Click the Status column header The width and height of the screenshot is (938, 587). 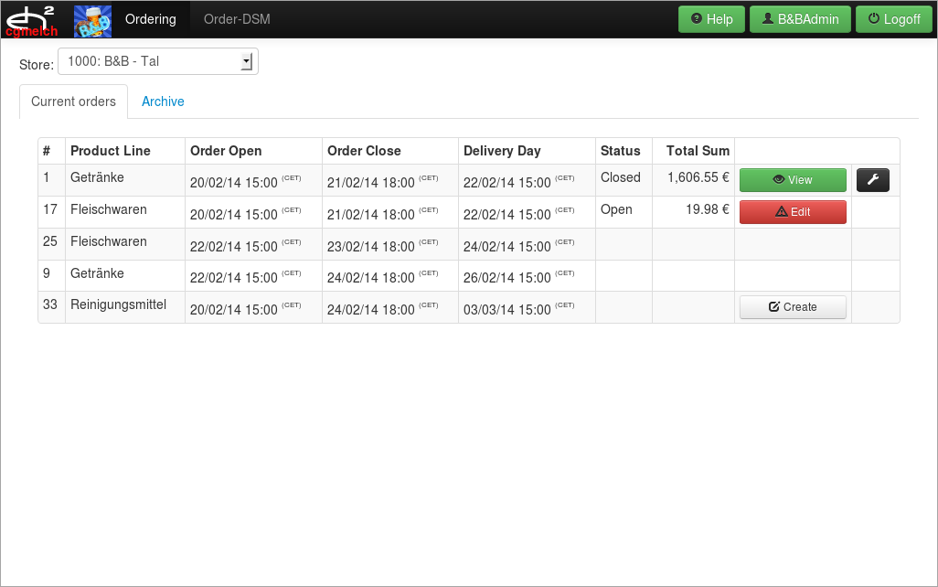pos(620,151)
